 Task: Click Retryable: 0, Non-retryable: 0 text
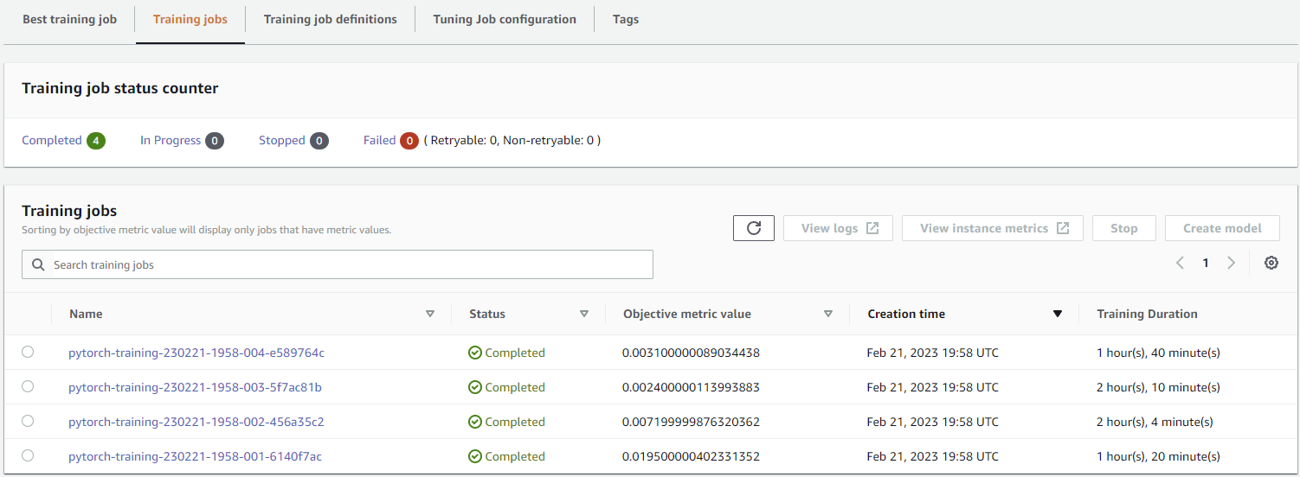[x=512, y=140]
